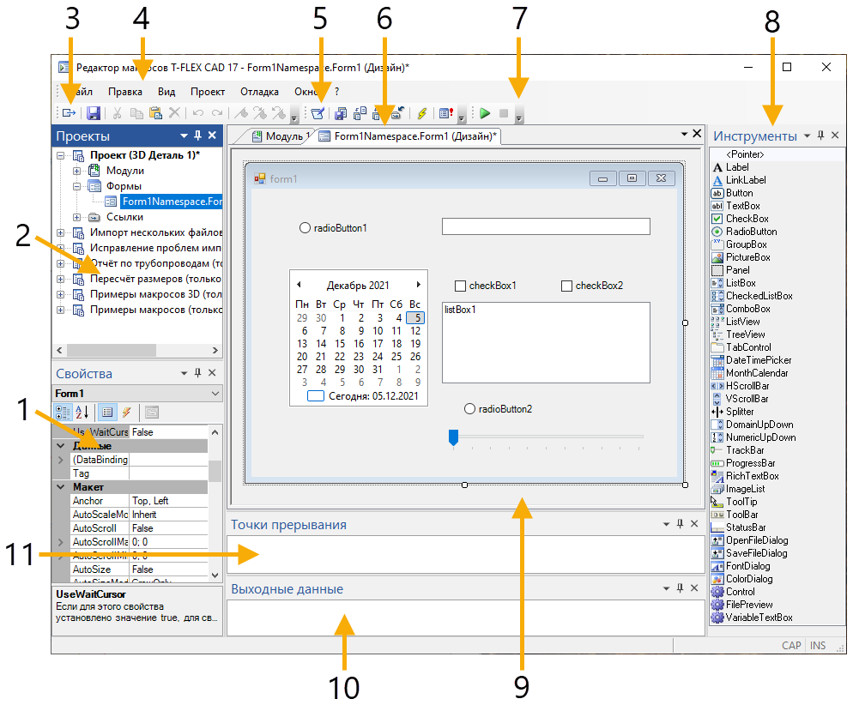
Task: Click the lightning bolt icon in main toolbar
Action: (421, 113)
